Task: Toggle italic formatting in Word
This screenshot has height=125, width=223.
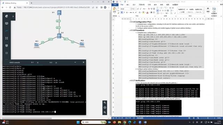Action: [124, 12]
